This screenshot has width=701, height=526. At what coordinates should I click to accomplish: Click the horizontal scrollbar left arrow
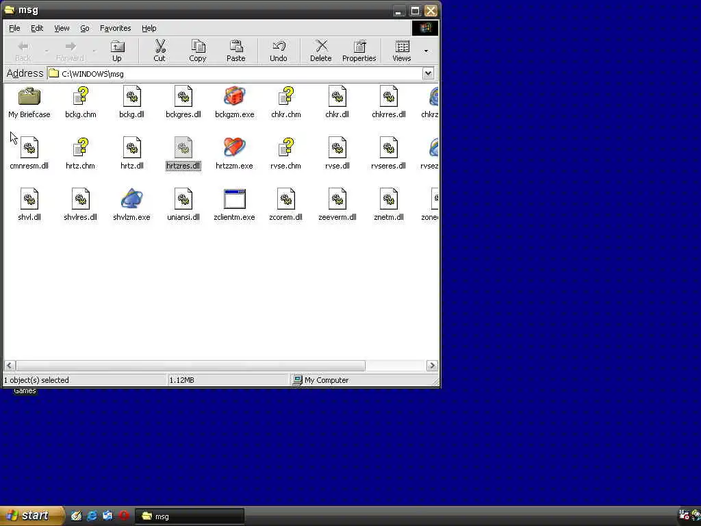point(10,366)
